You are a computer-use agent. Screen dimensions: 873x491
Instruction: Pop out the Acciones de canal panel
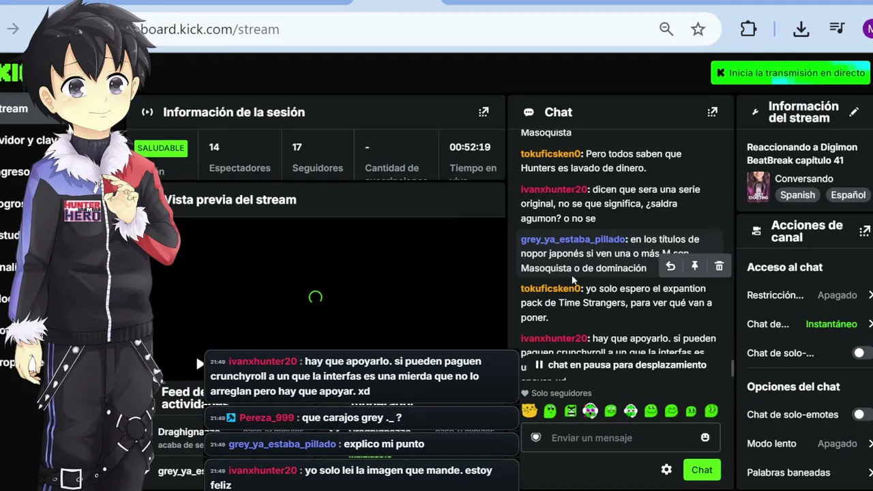coord(865,231)
